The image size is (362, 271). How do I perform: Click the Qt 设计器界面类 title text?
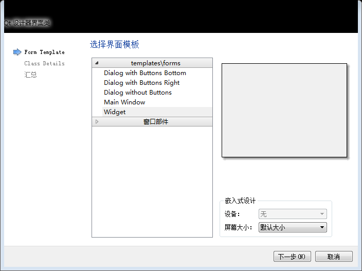pyautogui.click(x=27, y=23)
